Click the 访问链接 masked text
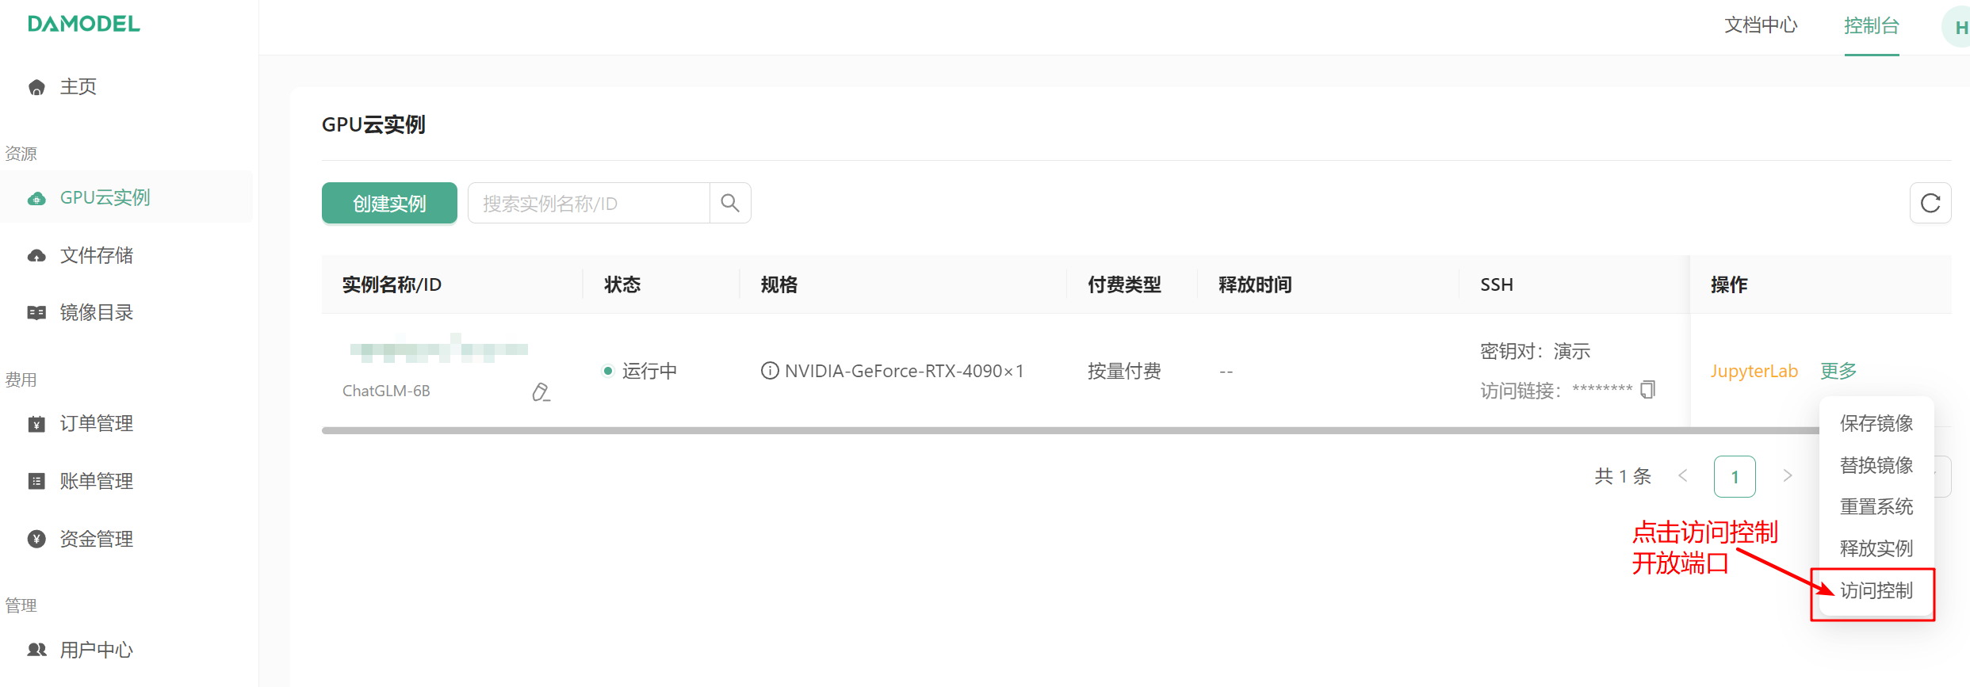Image resolution: width=1970 pixels, height=687 pixels. [x=1556, y=390]
